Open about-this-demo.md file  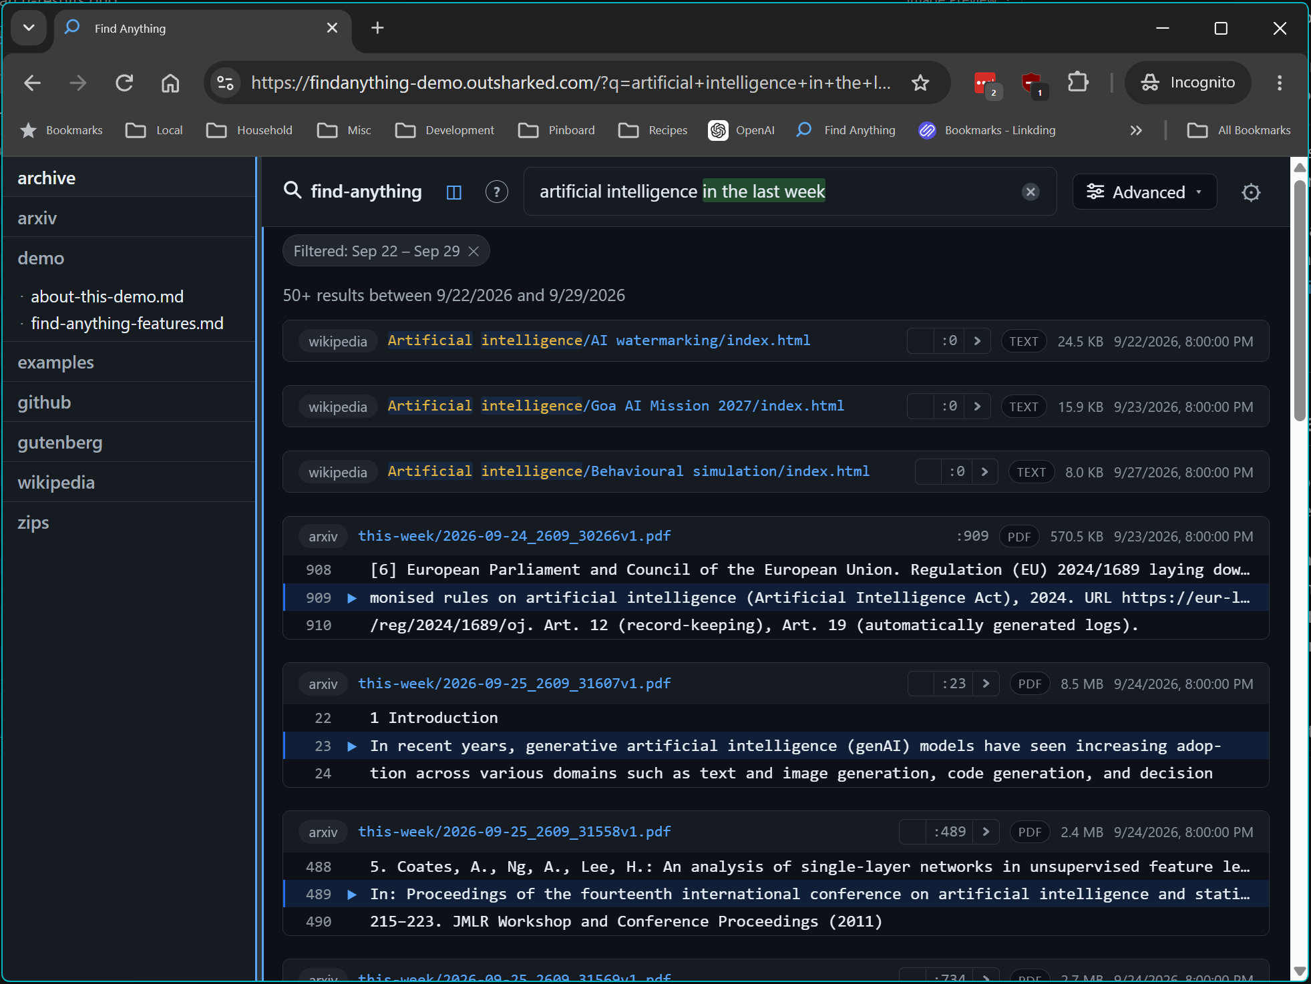tap(107, 296)
